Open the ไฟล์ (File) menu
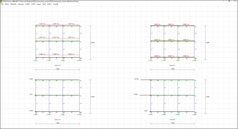 click(2, 4)
